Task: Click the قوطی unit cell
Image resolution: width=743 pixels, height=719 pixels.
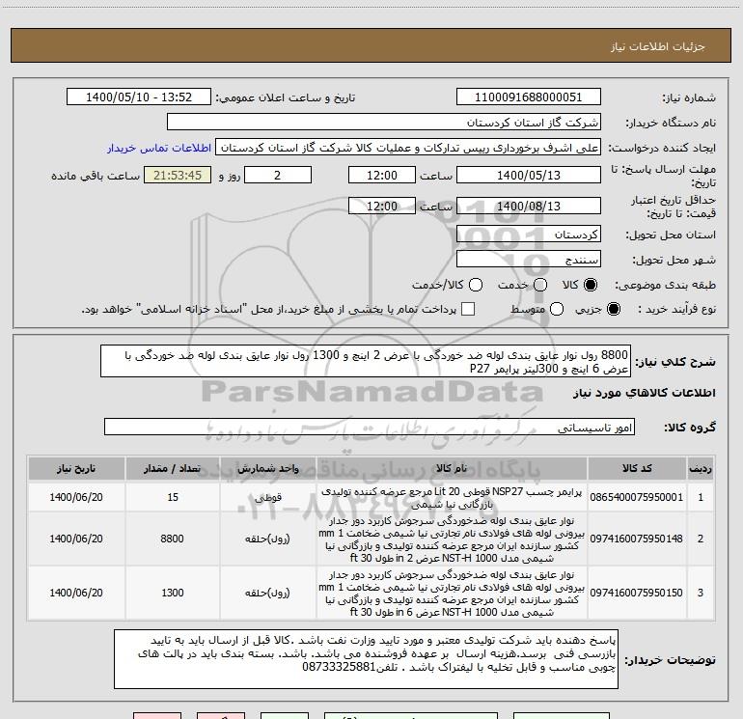Action: coord(268,498)
